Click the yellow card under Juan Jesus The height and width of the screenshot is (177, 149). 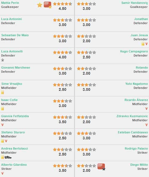click(x=143, y=44)
